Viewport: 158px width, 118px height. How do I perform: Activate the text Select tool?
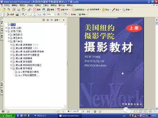click(10, 14)
